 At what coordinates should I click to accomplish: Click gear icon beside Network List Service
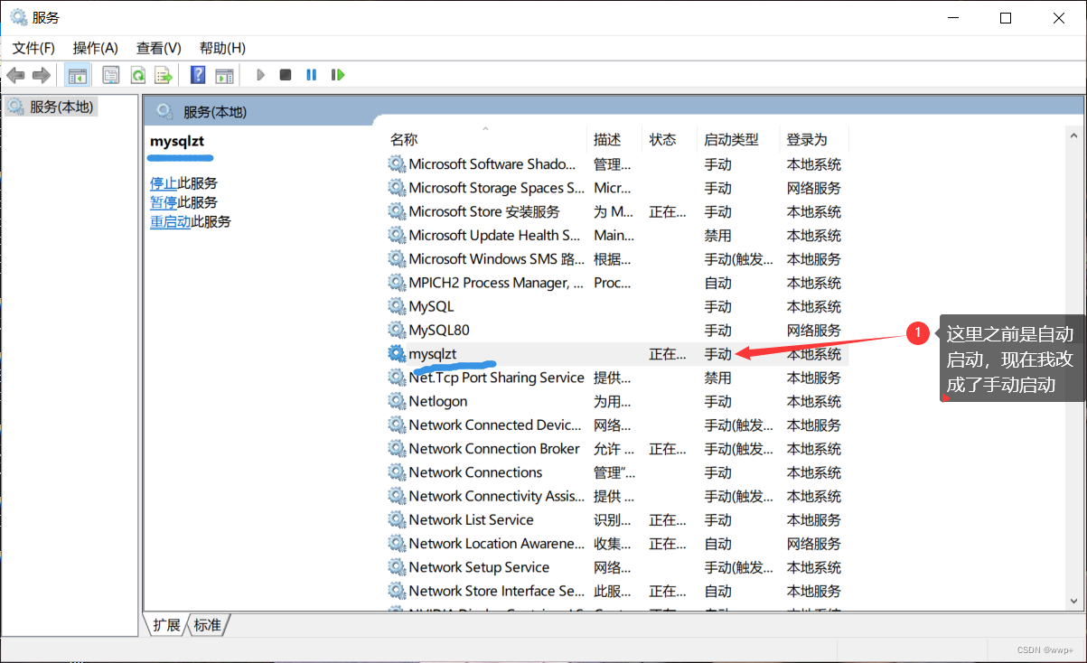pyautogui.click(x=397, y=520)
